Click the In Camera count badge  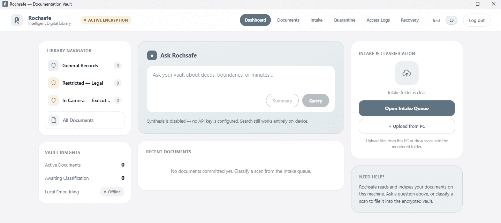pyautogui.click(x=118, y=100)
